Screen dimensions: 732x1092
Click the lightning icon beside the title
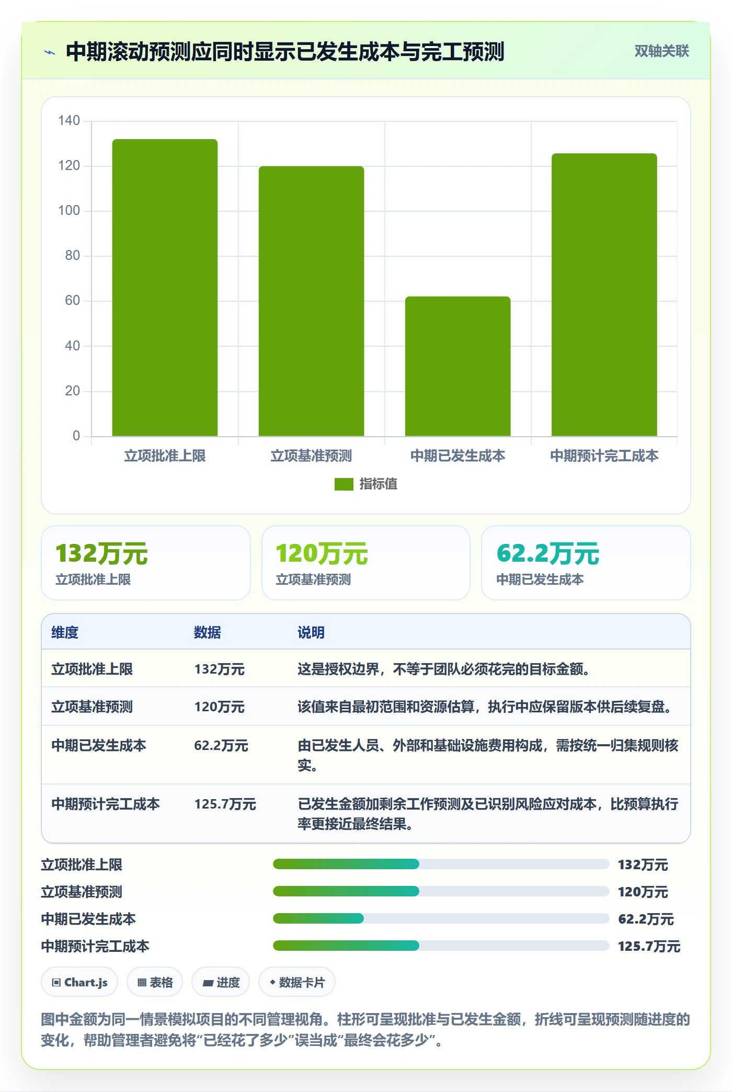pyautogui.click(x=50, y=52)
